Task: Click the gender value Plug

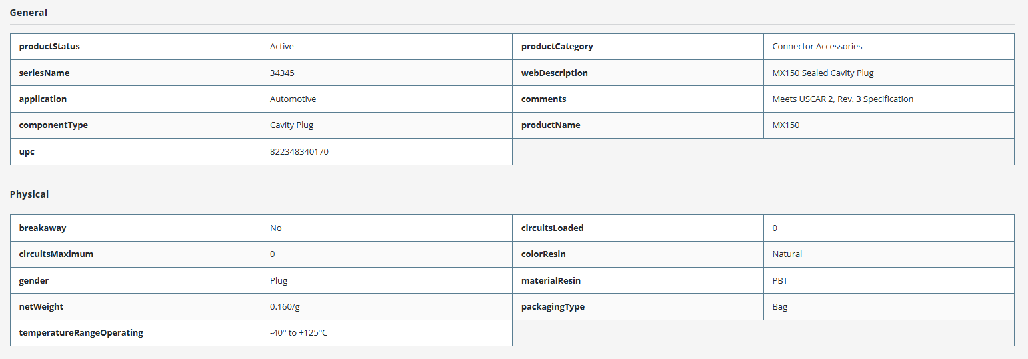Action: point(279,281)
